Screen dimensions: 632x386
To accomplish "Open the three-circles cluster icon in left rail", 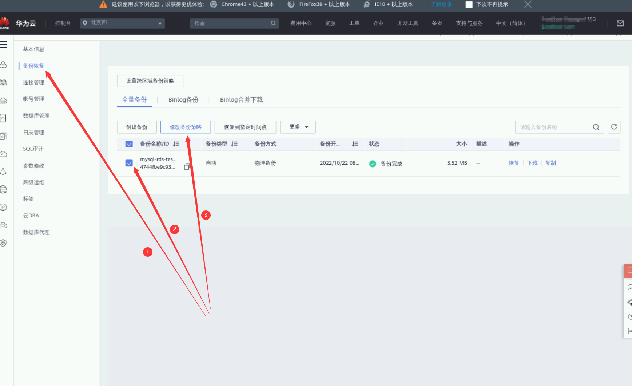I will point(4,65).
